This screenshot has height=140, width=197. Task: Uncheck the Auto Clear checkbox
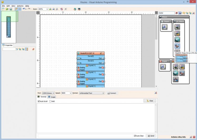(x=135, y=136)
